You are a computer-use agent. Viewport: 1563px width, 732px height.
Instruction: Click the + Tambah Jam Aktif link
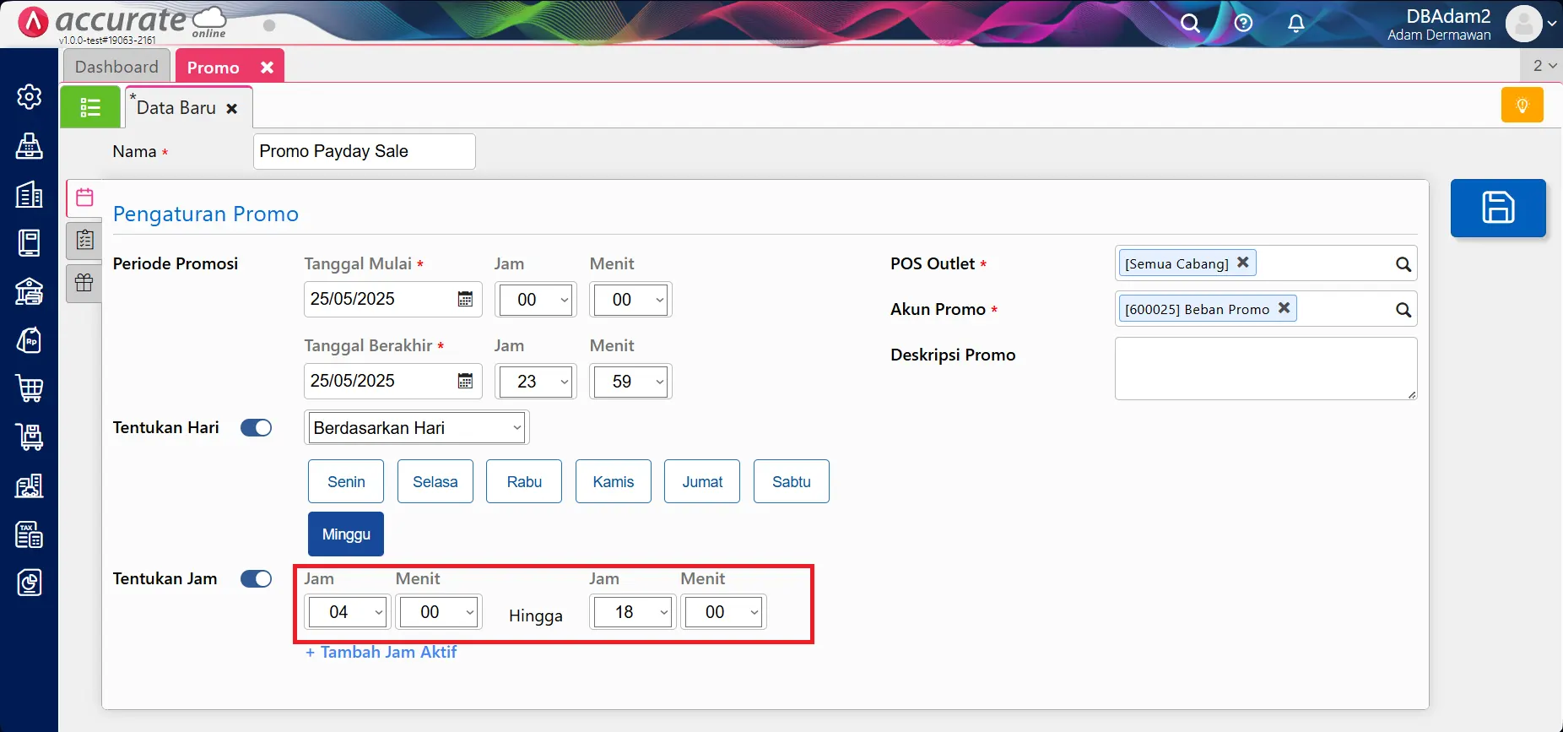[x=381, y=653]
